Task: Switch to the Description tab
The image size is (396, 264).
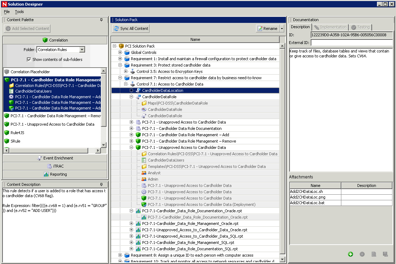Action: (x=300, y=27)
